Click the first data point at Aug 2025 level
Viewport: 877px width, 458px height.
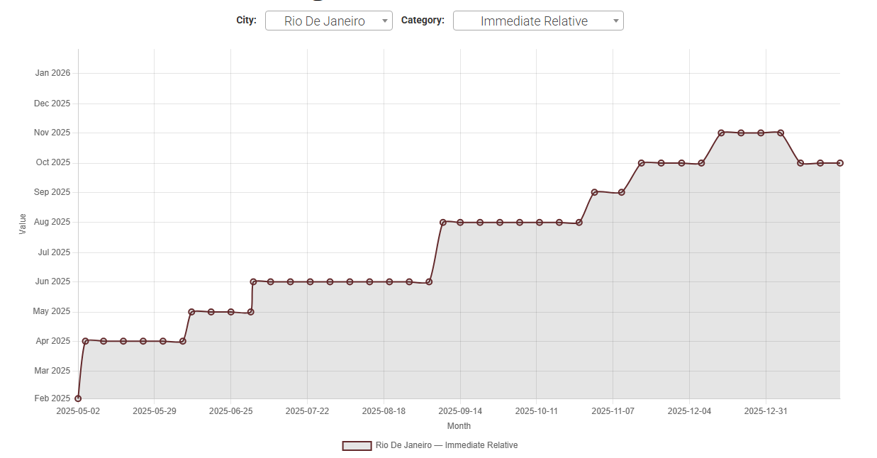coord(443,223)
